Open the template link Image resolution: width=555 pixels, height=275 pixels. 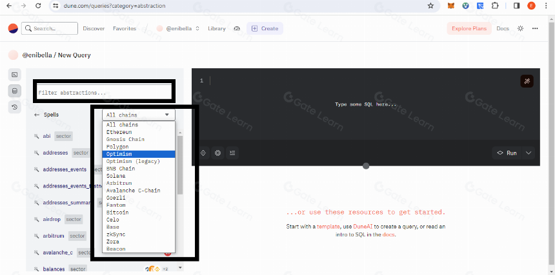click(328, 227)
